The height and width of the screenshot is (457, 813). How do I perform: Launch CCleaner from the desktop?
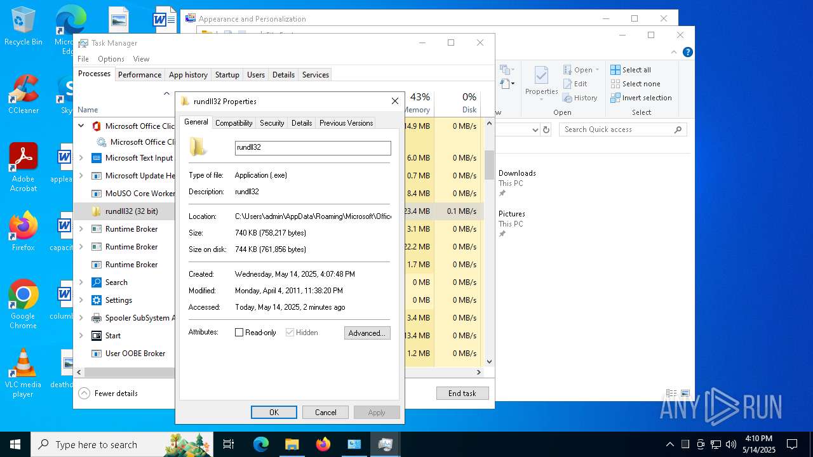coord(23,94)
